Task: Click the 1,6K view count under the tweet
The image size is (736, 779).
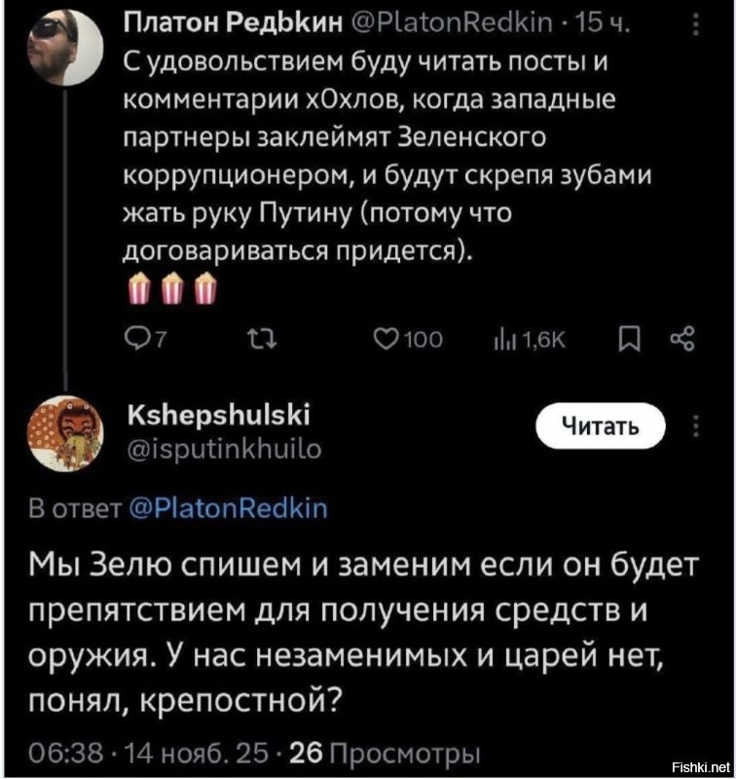Action: pos(542,338)
